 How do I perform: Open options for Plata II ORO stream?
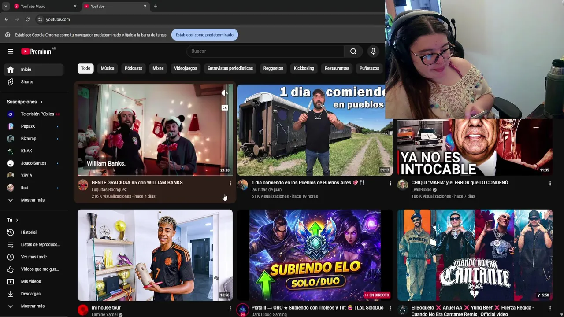[x=390, y=308]
